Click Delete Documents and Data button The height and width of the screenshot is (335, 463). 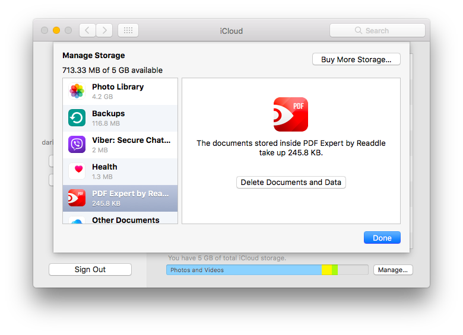click(x=291, y=182)
